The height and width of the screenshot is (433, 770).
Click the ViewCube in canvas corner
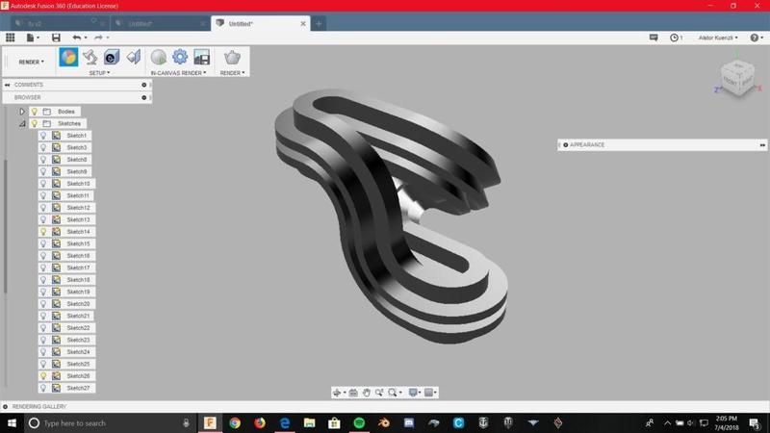737,78
